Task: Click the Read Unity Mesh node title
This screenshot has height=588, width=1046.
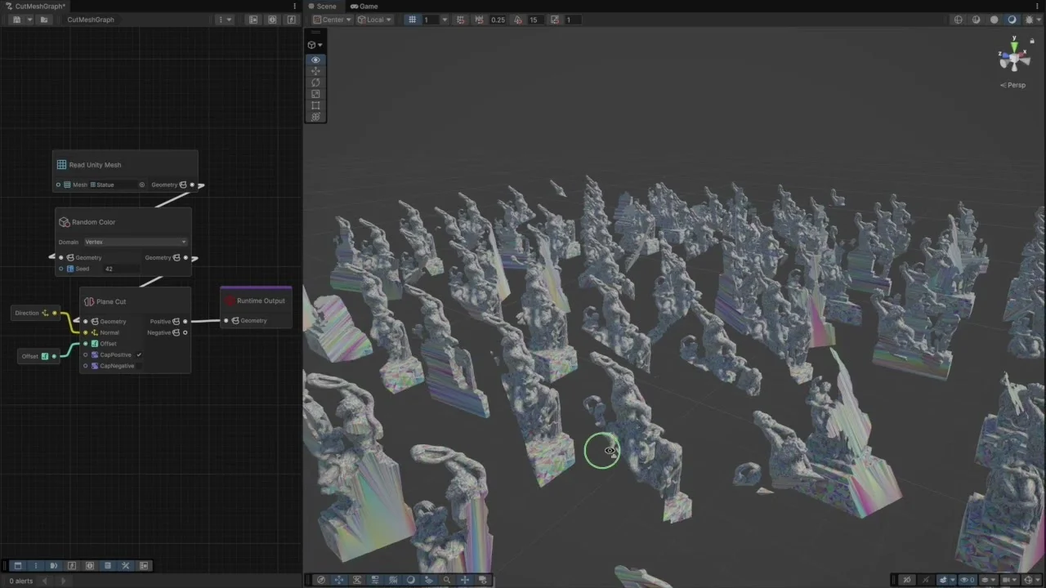Action: (95, 165)
